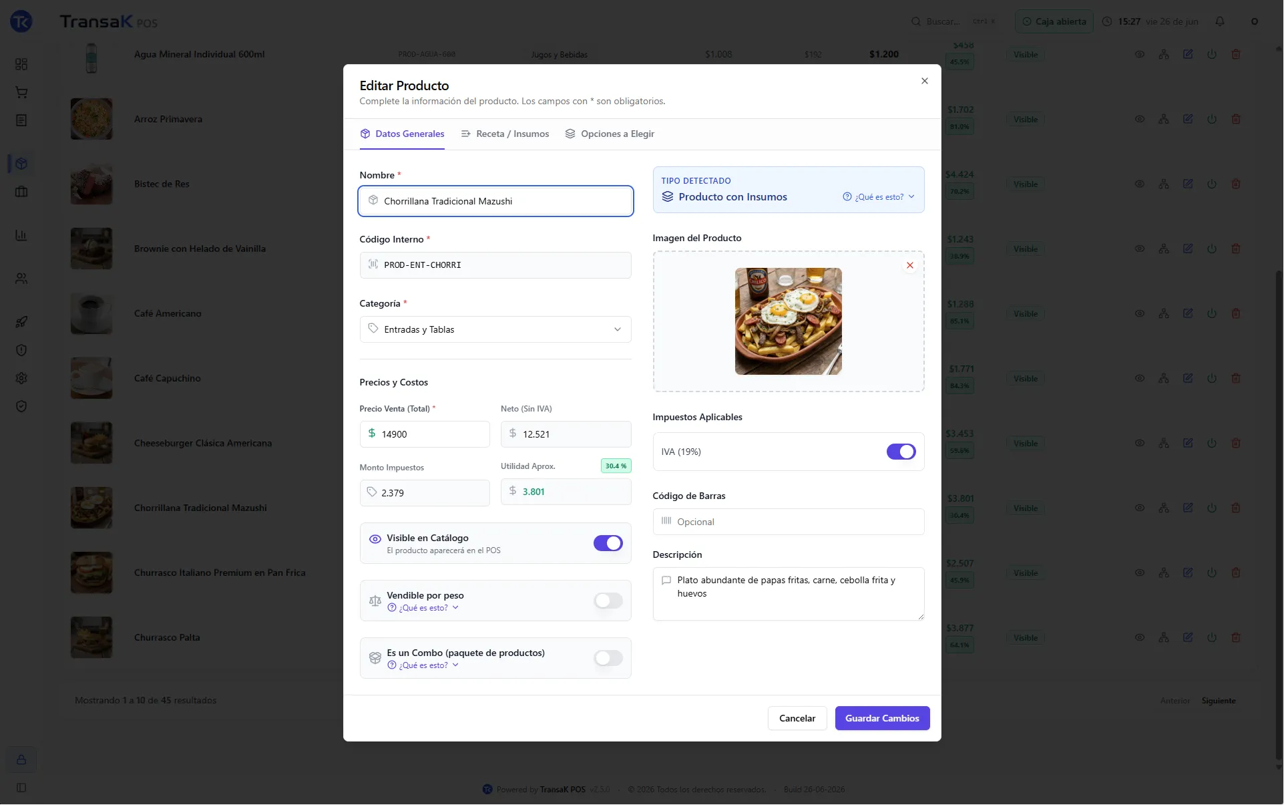1284x805 pixels.
Task: Click the Código Interno field
Action: [x=495, y=265]
